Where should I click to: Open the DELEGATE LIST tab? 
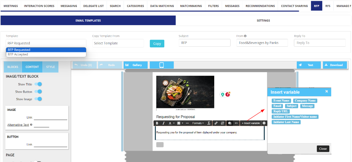click(93, 6)
